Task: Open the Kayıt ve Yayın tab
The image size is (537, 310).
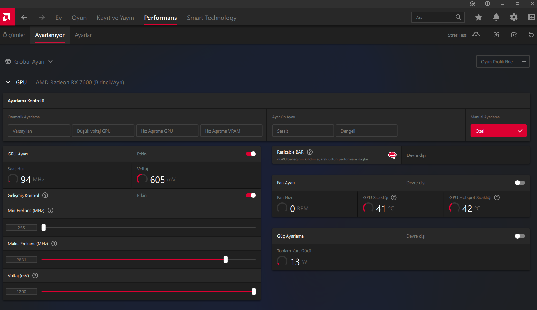Action: [x=115, y=18]
